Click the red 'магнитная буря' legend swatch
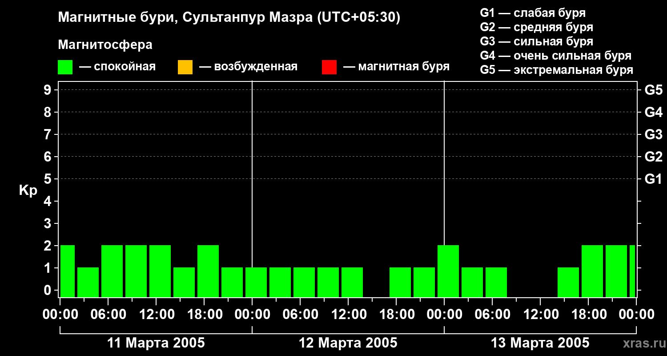The height and width of the screenshot is (356, 667). pyautogui.click(x=329, y=67)
